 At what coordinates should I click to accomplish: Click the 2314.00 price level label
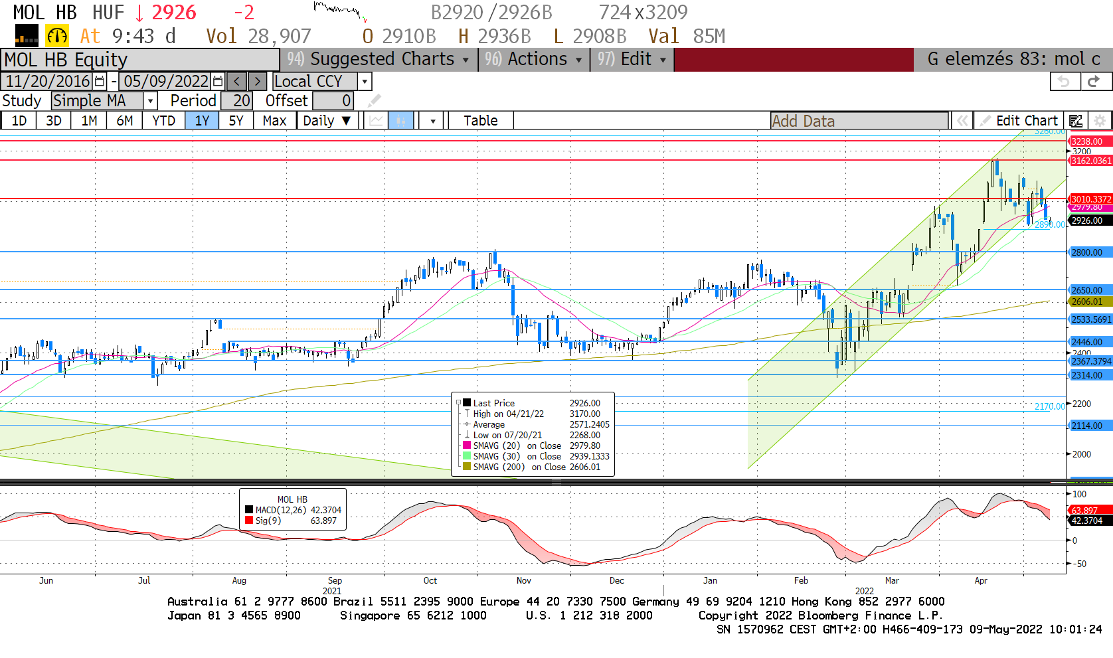[1090, 375]
